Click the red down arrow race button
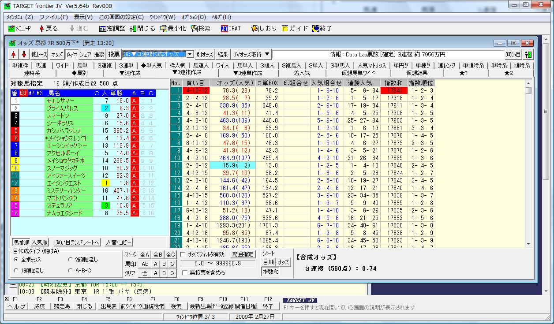Screen dimensions: 554x324 pyautogui.click(x=24, y=54)
